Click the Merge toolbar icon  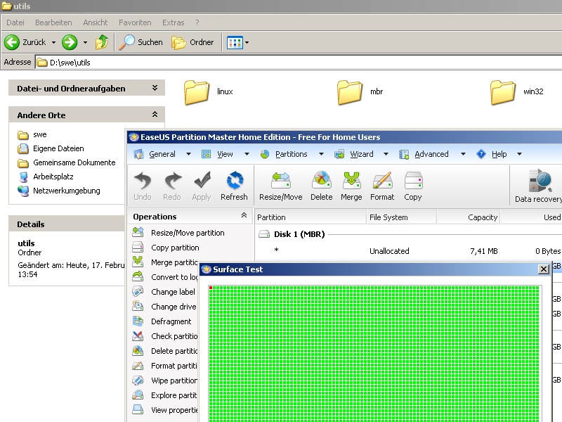[351, 186]
